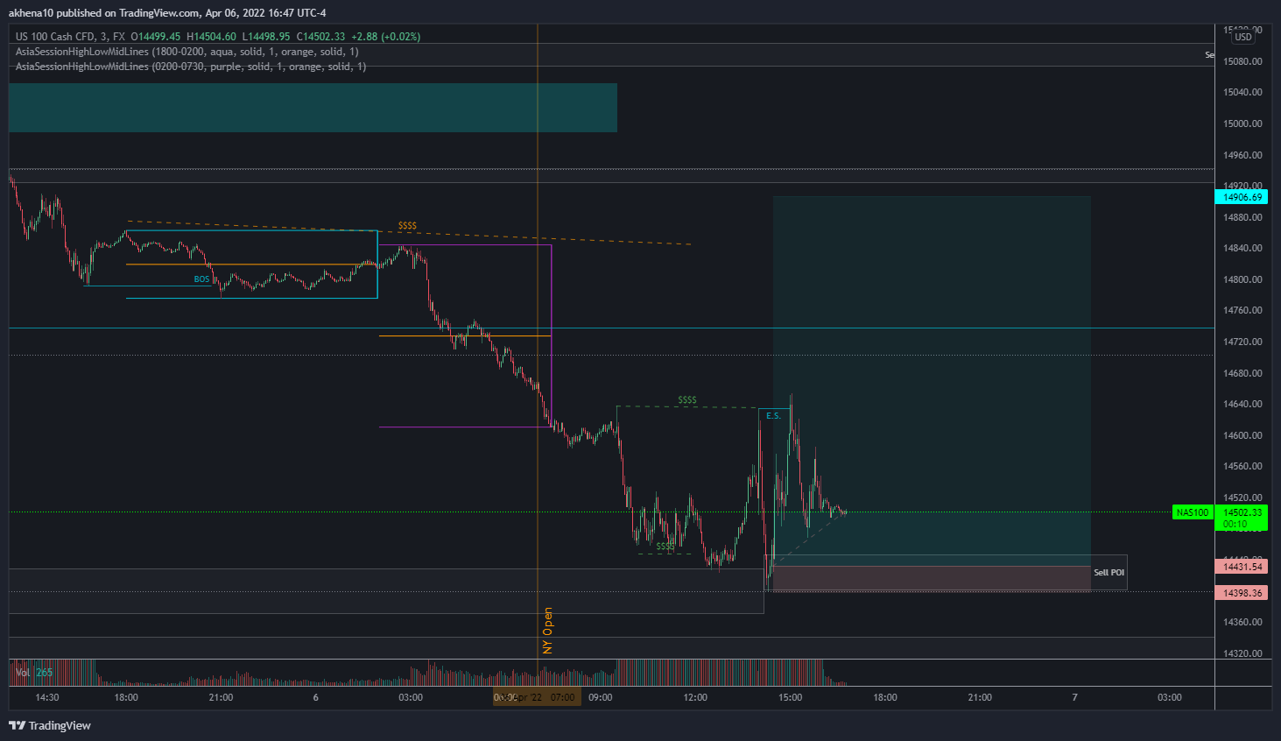The image size is (1281, 741).
Task: Click the 15080.00 price axis label
Action: pos(1242,61)
